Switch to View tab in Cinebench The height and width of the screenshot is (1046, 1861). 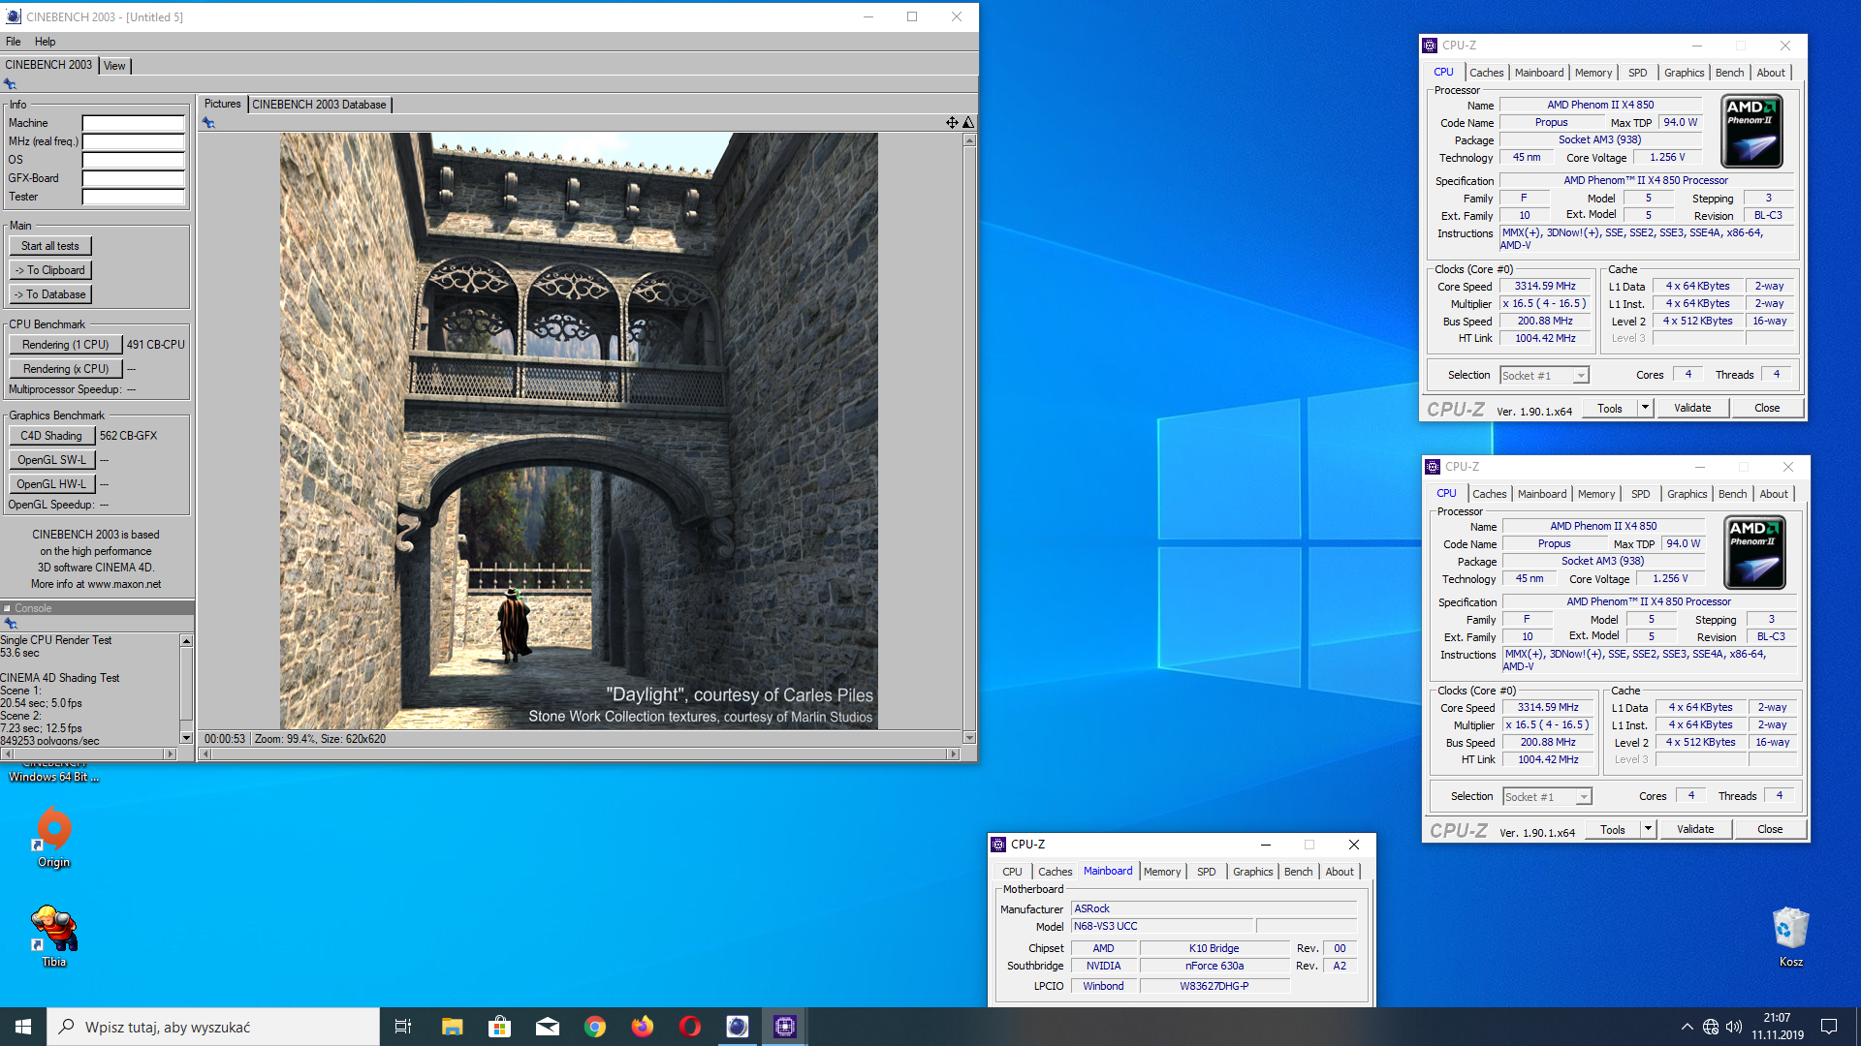pos(114,66)
